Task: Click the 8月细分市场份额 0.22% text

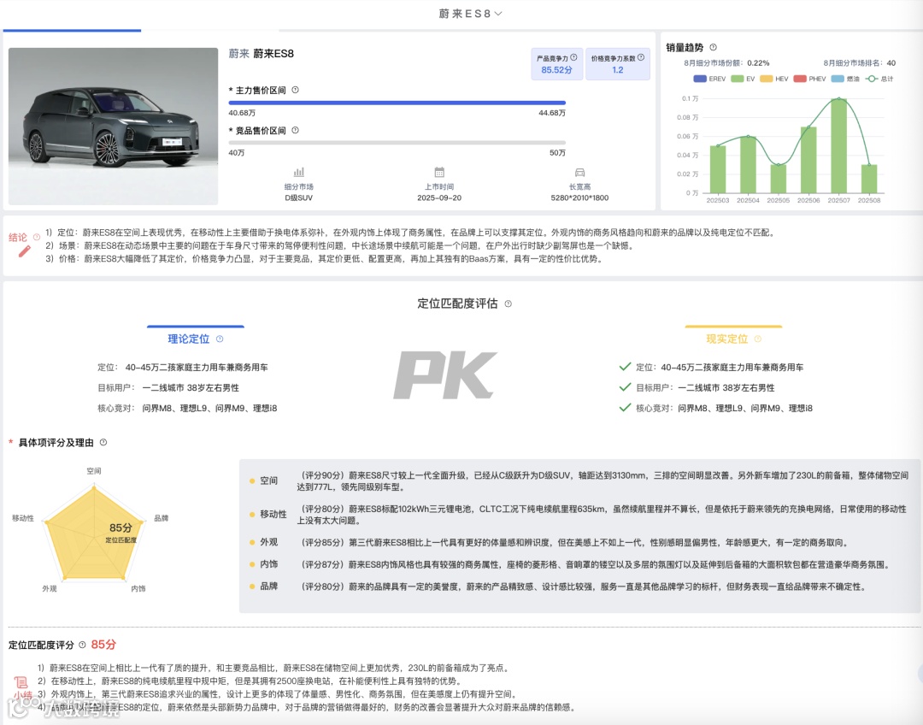Action: click(x=726, y=63)
